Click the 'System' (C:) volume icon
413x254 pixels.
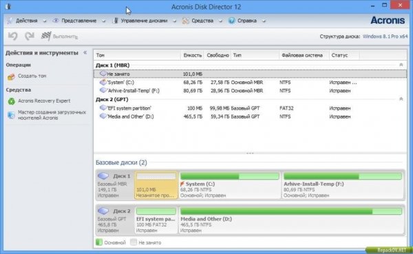point(103,82)
